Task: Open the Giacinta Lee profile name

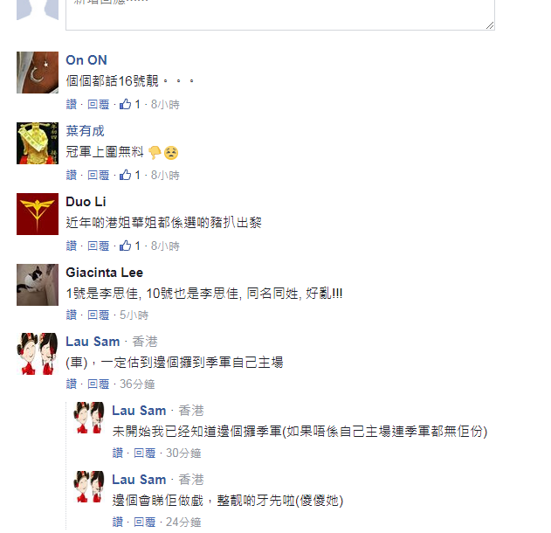Action: (x=105, y=273)
